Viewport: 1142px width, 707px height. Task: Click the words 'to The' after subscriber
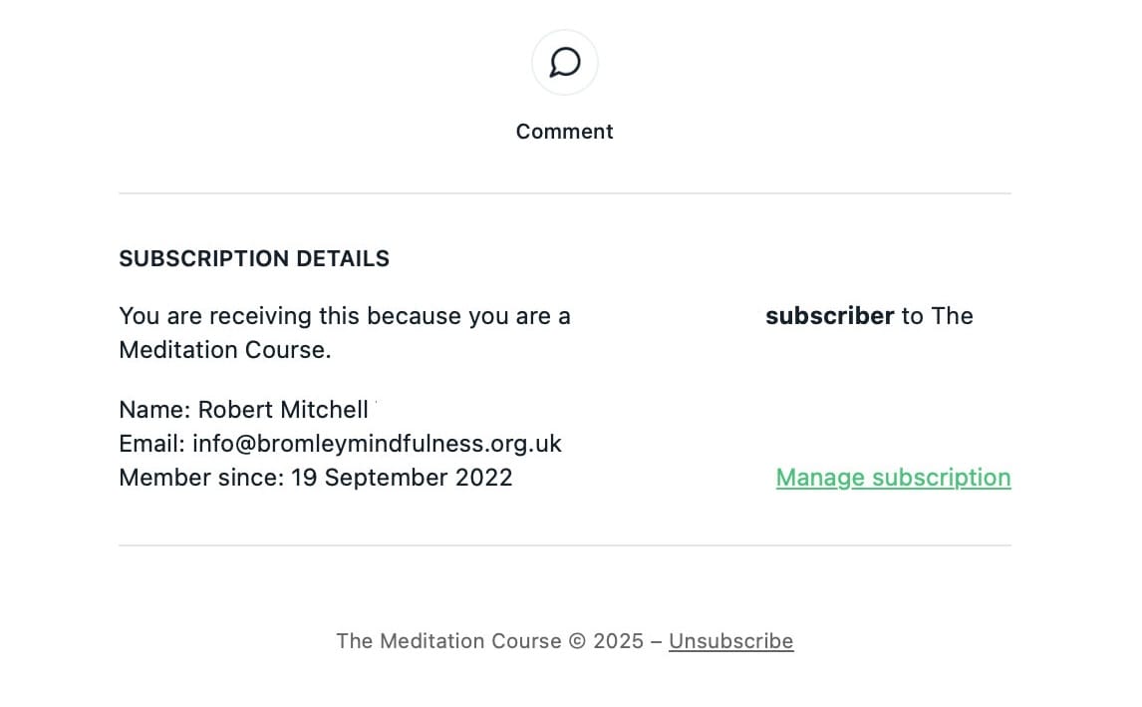tap(938, 316)
